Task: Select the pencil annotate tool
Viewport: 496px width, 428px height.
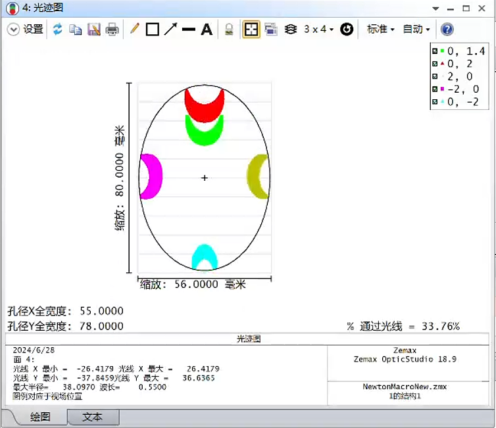Action: (x=134, y=29)
